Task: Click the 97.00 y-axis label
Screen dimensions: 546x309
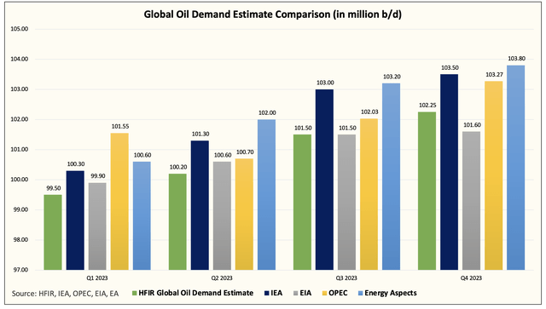Action: [20, 270]
